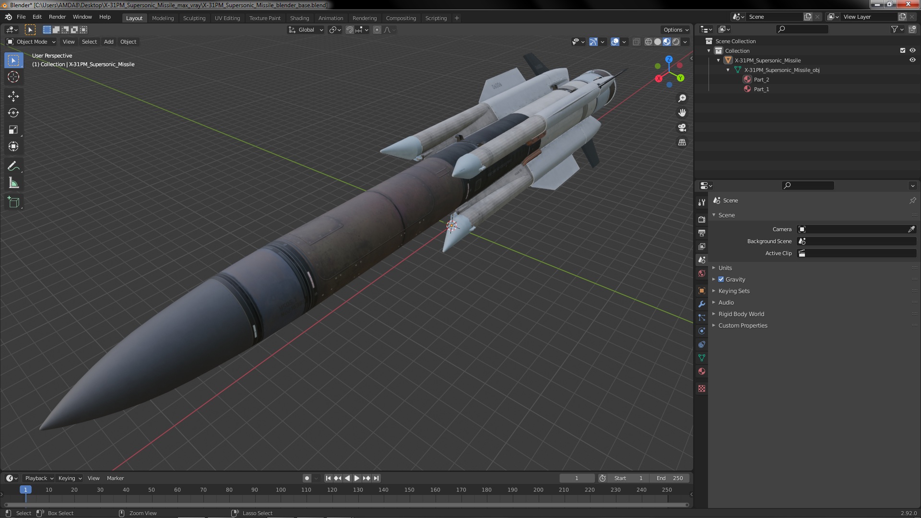921x518 pixels.
Task: Activate the Add Cube tool
Action: click(x=13, y=202)
